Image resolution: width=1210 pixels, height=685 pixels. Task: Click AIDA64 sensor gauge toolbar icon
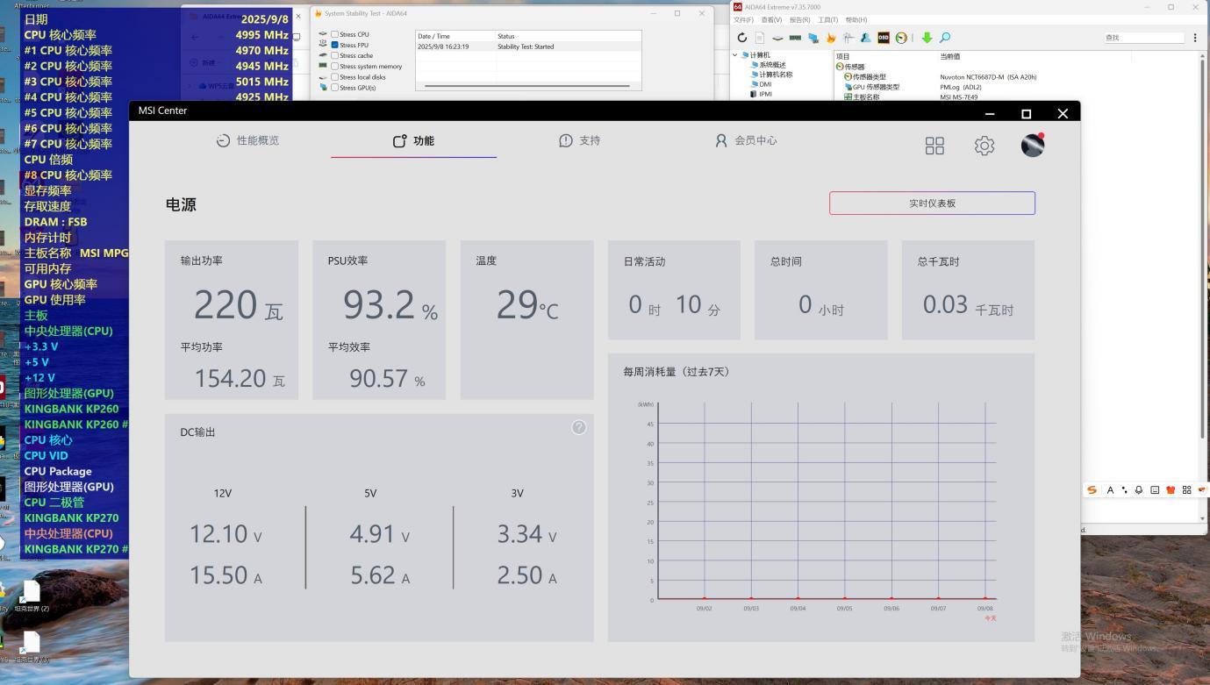[901, 38]
